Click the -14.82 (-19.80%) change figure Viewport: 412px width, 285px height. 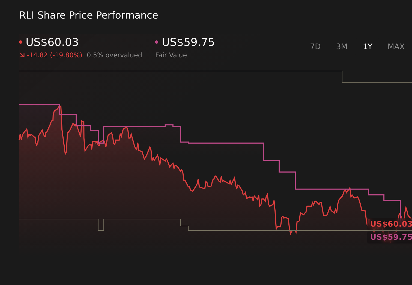pos(54,55)
